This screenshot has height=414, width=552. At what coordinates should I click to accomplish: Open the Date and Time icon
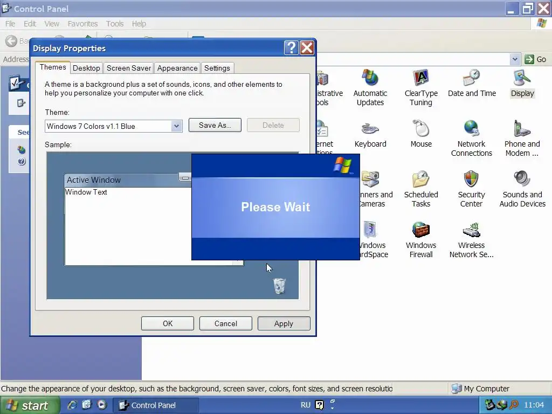click(472, 83)
